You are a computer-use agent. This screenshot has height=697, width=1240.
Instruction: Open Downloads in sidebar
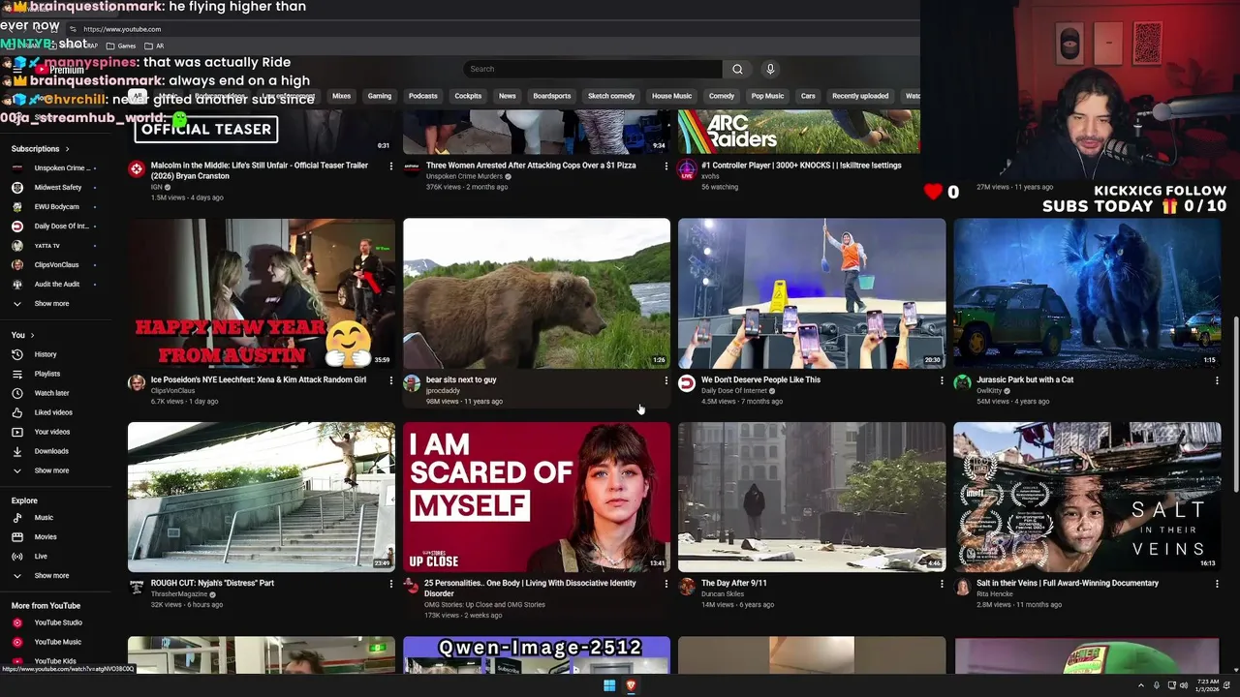click(51, 451)
